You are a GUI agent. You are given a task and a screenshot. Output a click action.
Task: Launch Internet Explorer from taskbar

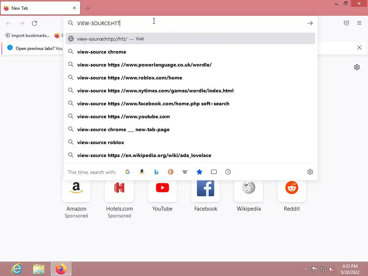(17, 269)
